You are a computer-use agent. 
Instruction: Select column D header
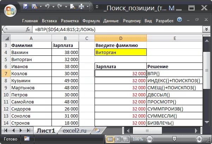tap(121, 38)
